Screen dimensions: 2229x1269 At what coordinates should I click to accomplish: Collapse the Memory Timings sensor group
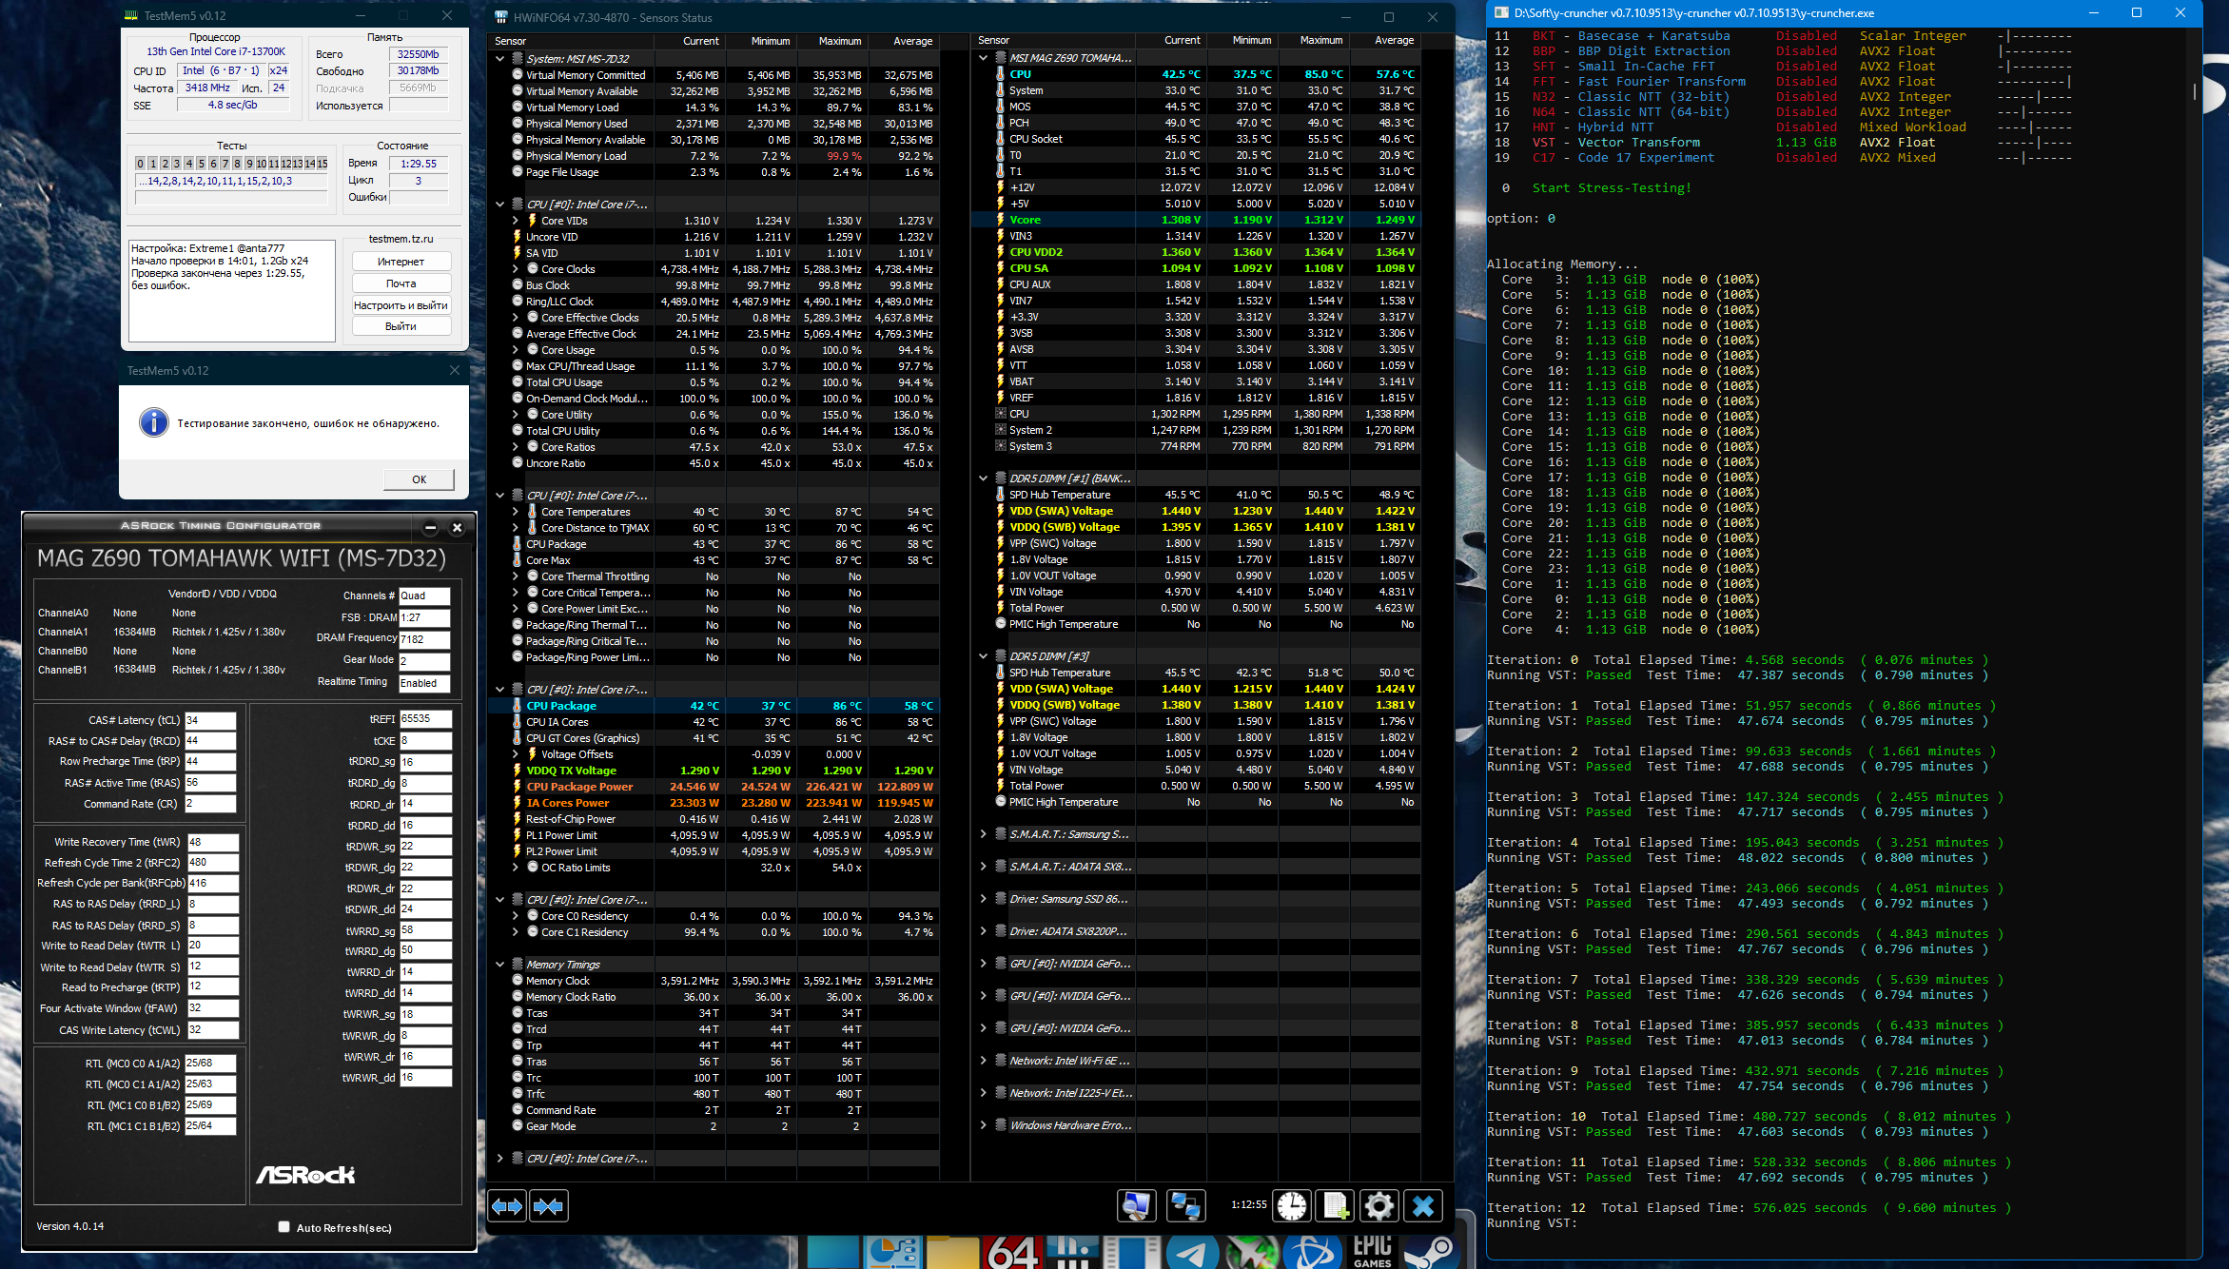(500, 965)
